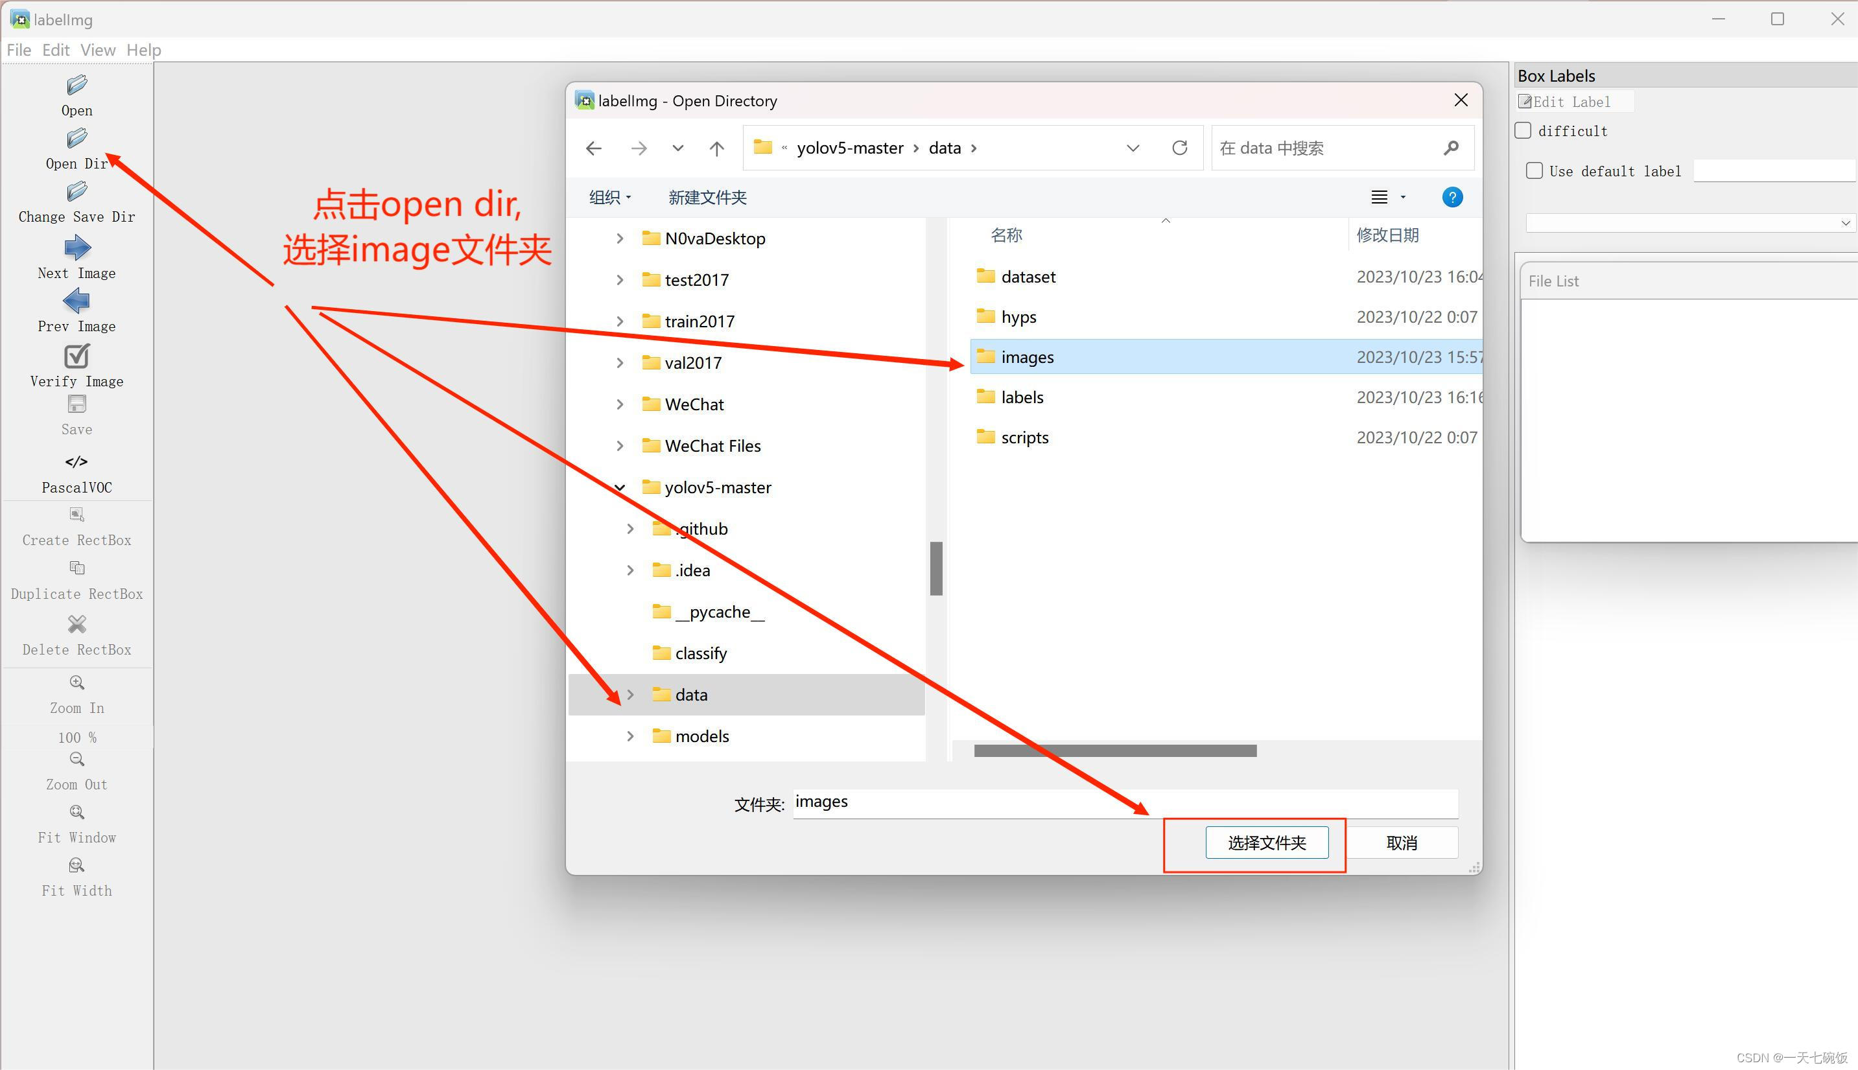Viewport: 1858px width, 1070px height.
Task: Click the Next Image arrow icon
Action: [x=76, y=248]
